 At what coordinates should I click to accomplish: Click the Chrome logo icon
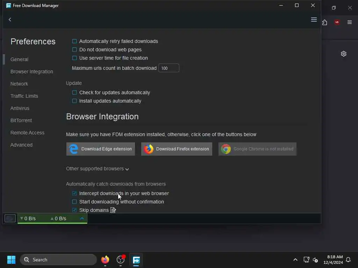[226, 149]
